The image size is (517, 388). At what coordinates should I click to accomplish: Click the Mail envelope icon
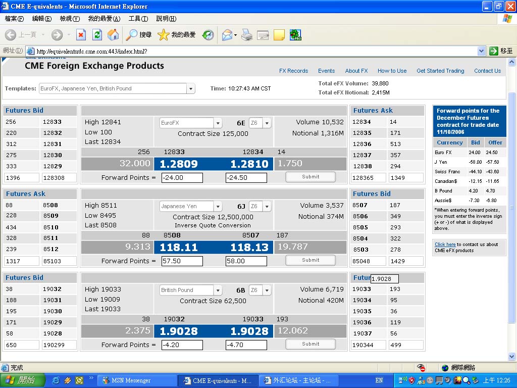coord(227,35)
